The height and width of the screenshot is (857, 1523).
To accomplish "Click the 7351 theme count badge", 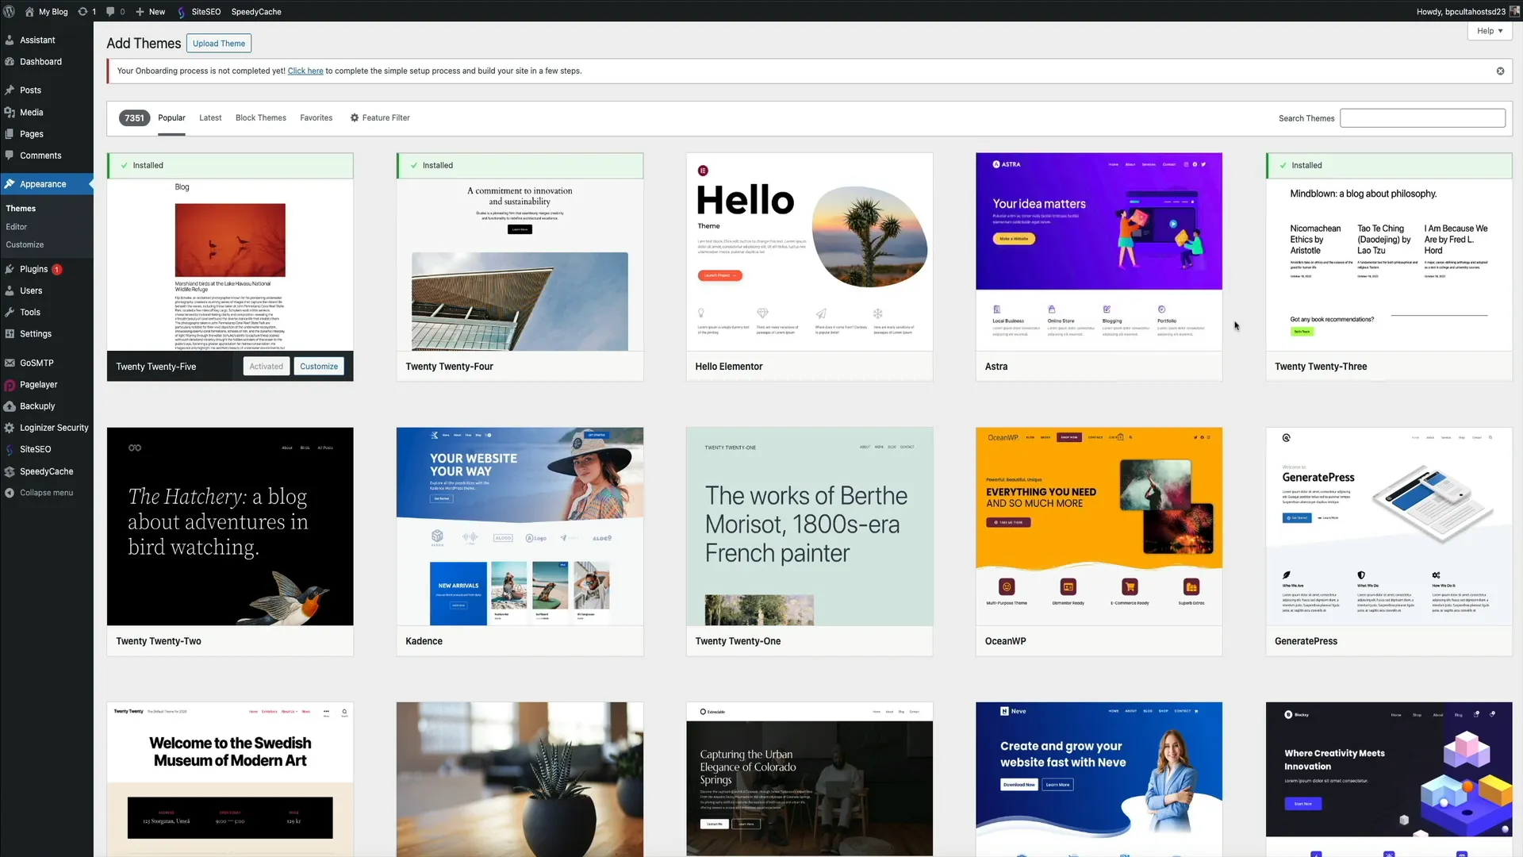I will 134,118.
